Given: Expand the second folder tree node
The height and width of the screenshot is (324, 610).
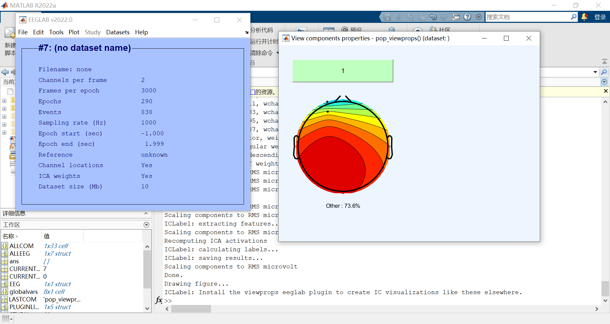Looking at the screenshot, I should [4, 109].
